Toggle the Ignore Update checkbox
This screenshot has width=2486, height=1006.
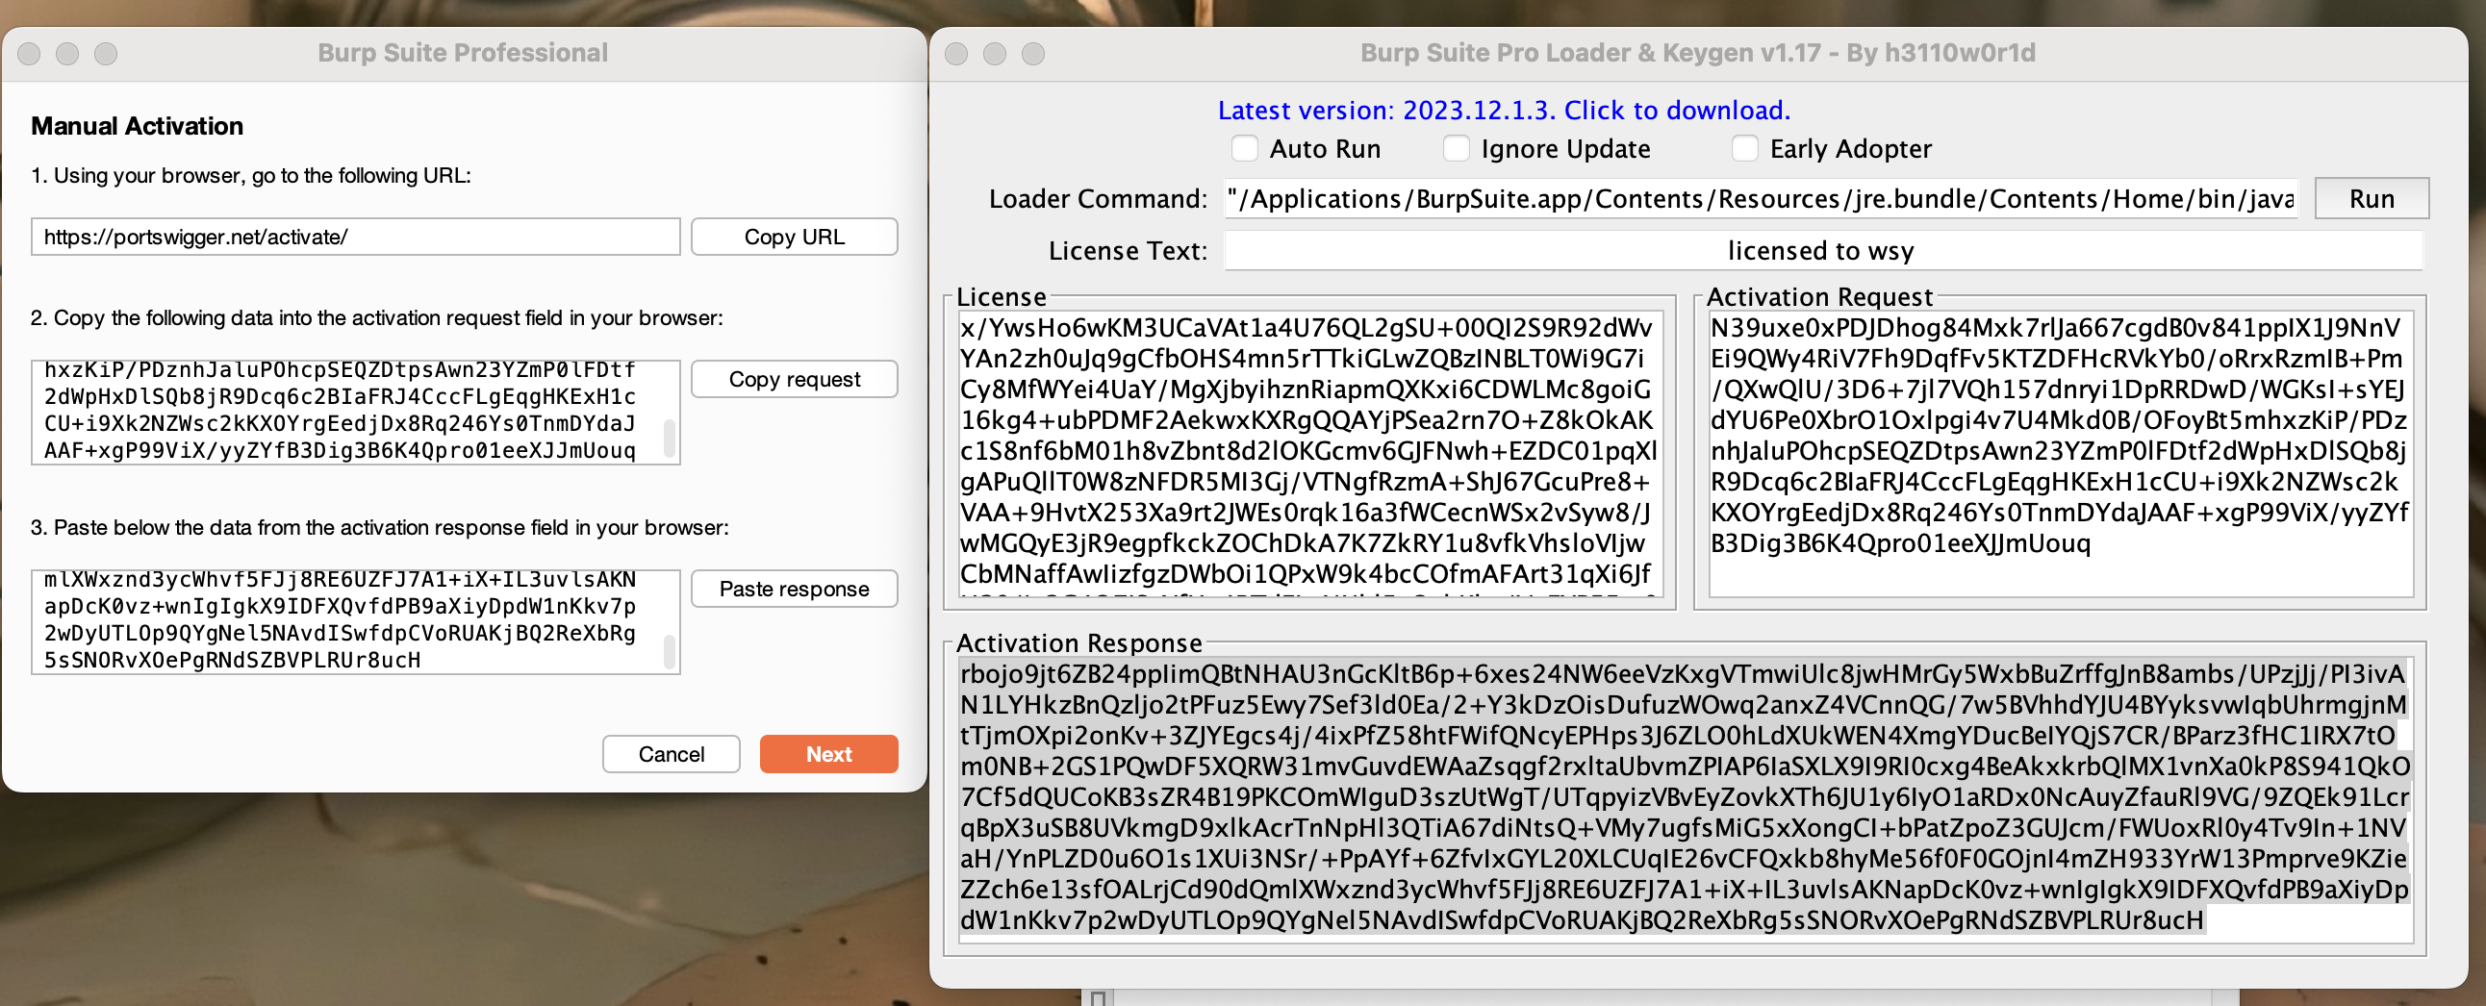pos(1457,148)
